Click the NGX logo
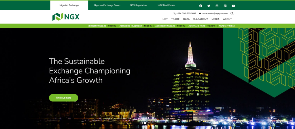295x129 pixels. click(66, 17)
